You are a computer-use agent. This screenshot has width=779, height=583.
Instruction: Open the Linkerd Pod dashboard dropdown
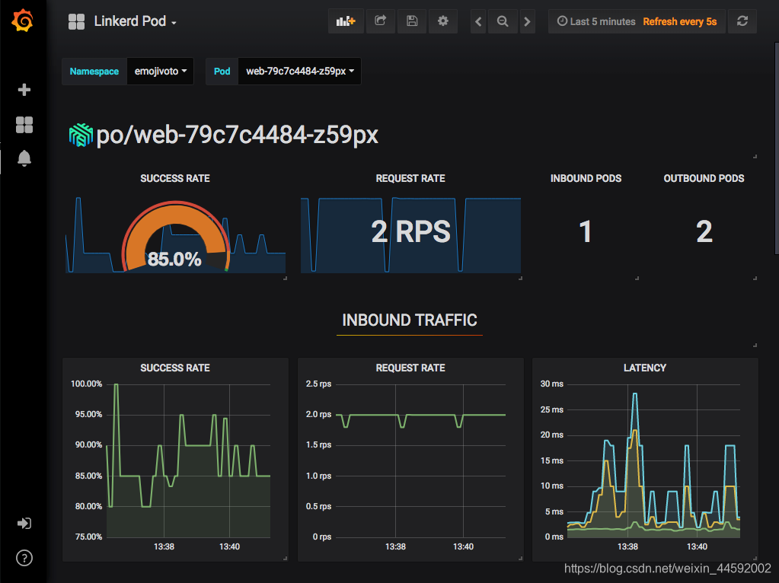[135, 21]
